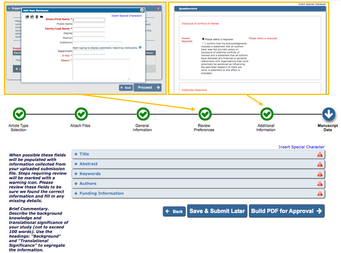Click the warning icon on the Keywords row
This screenshot has height=253, width=341.
[320, 174]
